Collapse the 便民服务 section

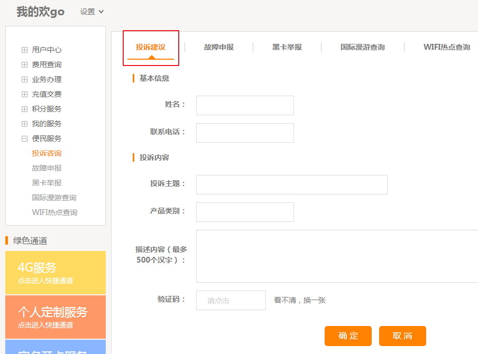click(24, 138)
